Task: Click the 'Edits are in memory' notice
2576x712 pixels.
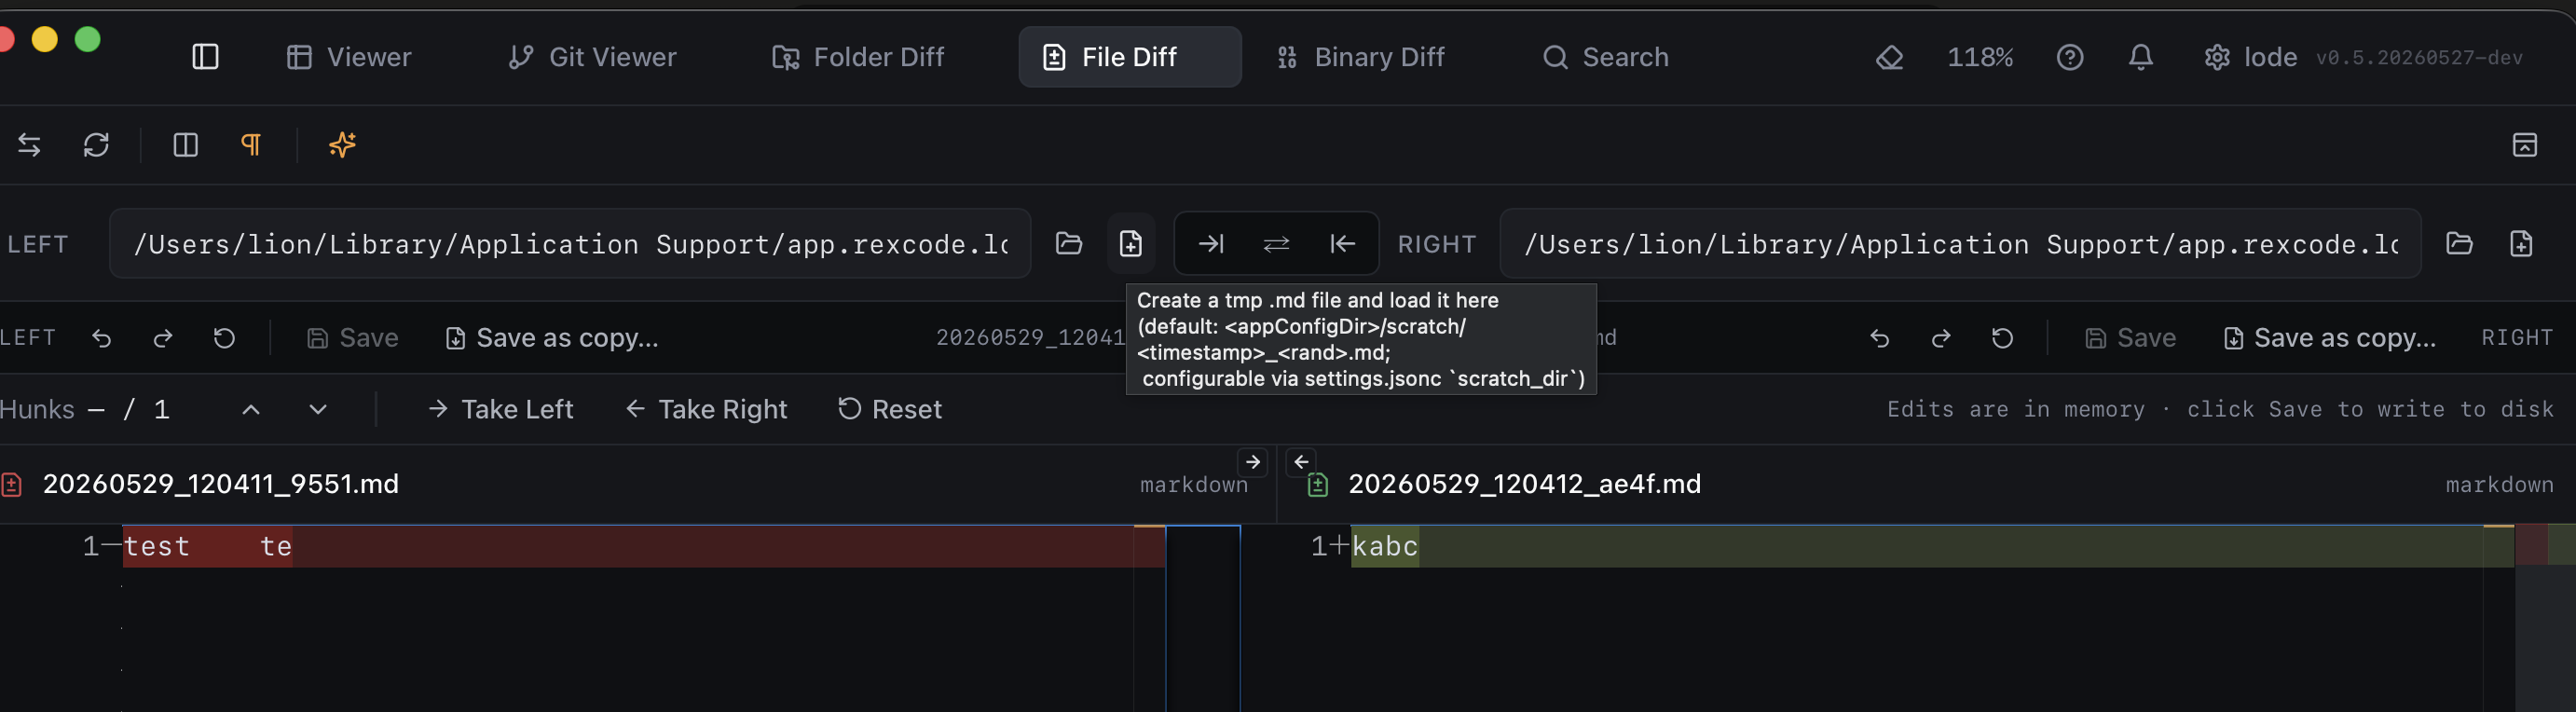Action: click(2220, 409)
